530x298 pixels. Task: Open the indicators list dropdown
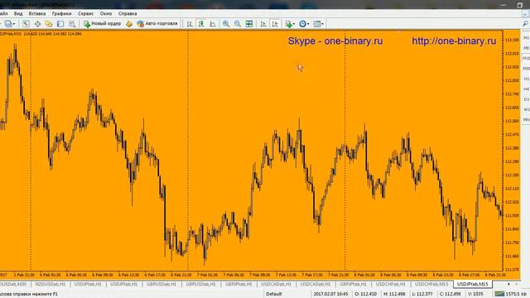(290, 24)
